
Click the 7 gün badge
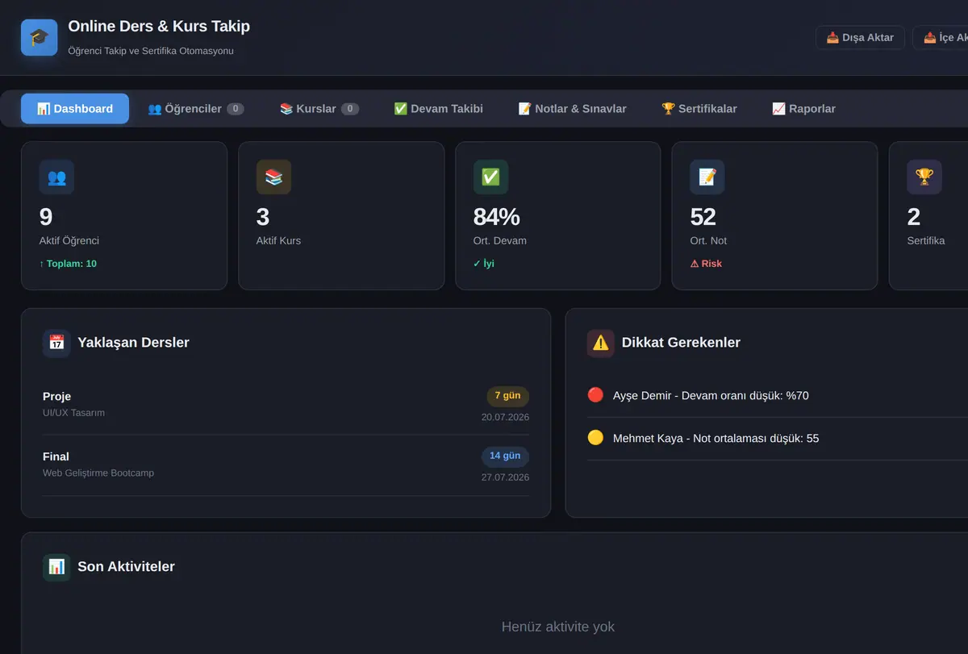pyautogui.click(x=507, y=396)
